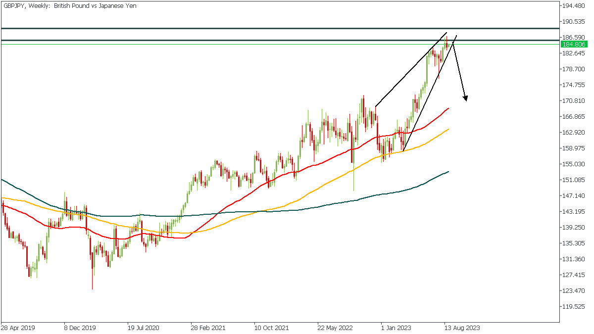The height and width of the screenshot is (334, 594).
Task: Click the 13 Aug 2023 date label
Action: pos(461,328)
